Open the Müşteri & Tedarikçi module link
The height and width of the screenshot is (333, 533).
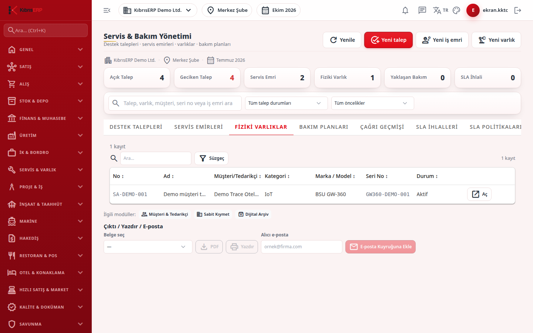coord(165,214)
